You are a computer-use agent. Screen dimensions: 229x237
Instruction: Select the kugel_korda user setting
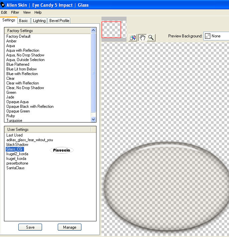click(16, 159)
